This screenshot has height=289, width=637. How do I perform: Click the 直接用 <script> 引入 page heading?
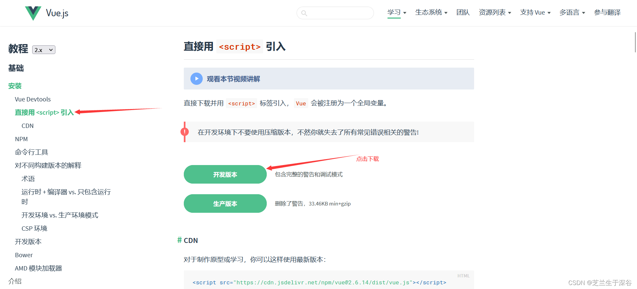pos(235,46)
